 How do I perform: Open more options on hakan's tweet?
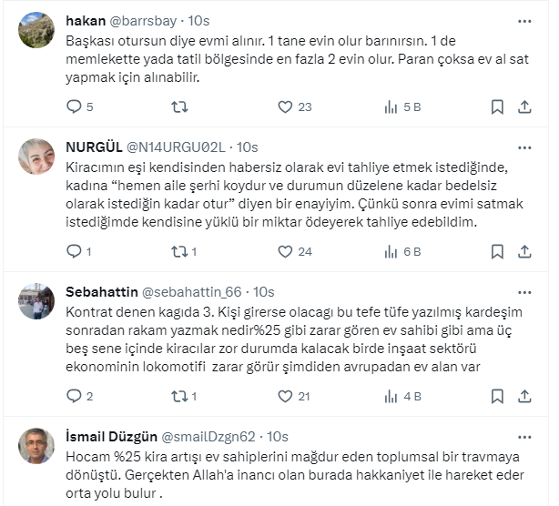click(x=524, y=20)
